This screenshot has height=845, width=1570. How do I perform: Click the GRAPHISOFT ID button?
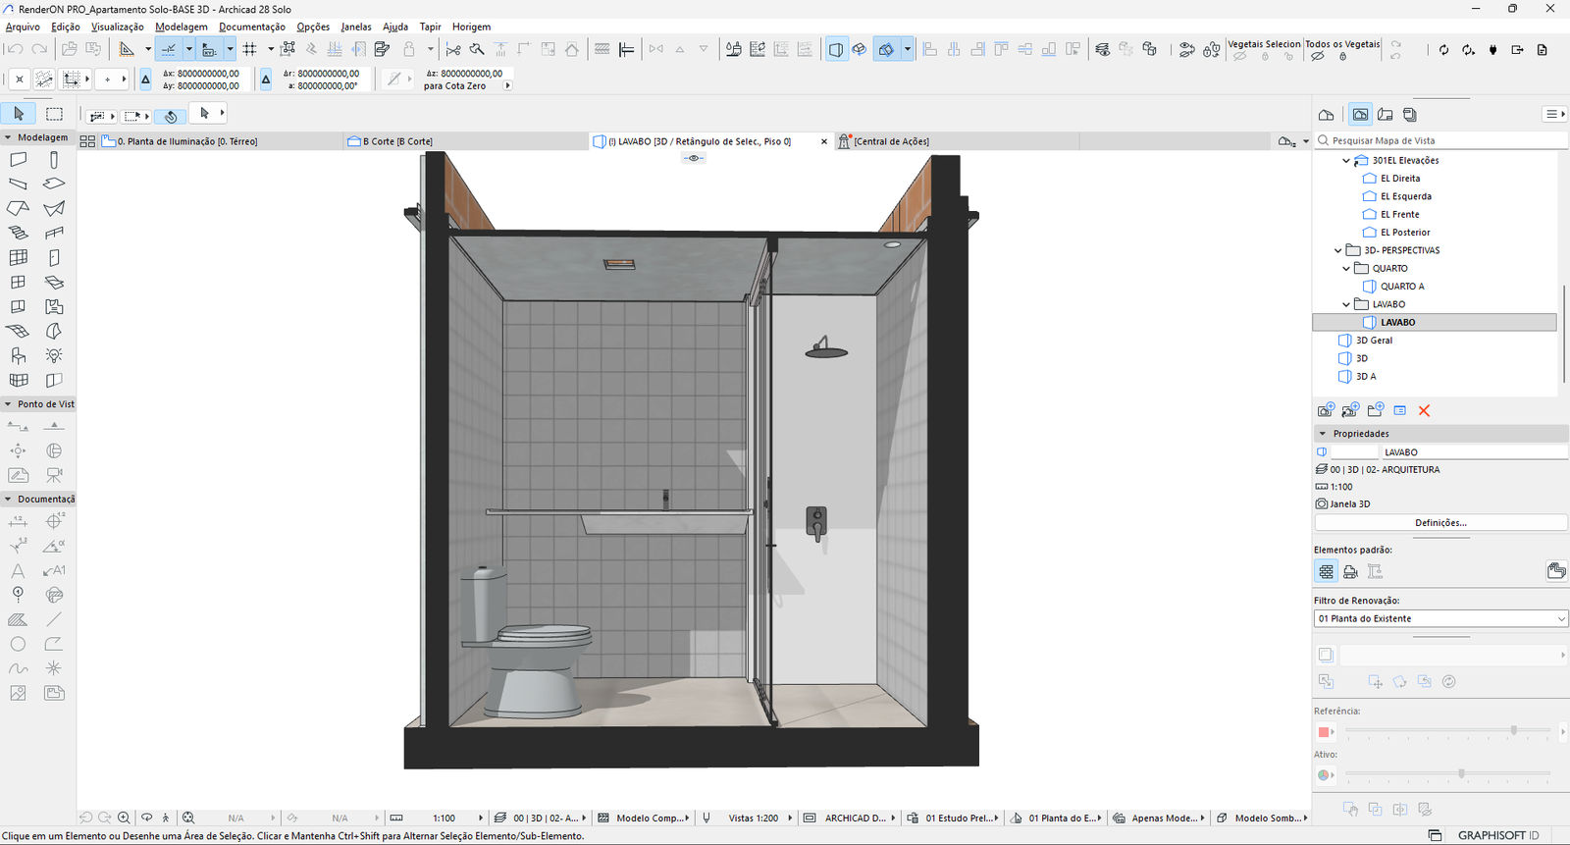tap(1498, 835)
